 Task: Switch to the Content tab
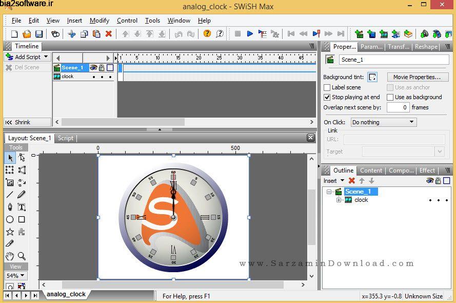(371, 170)
